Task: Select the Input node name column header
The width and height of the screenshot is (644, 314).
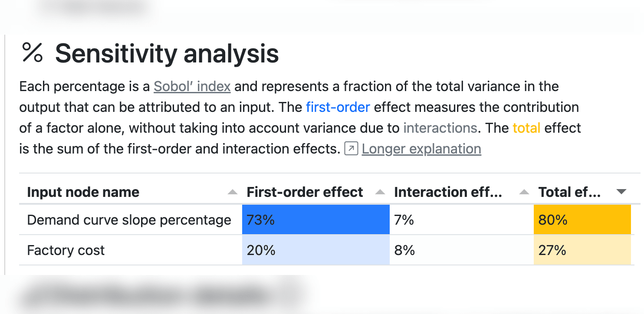Action: (83, 192)
